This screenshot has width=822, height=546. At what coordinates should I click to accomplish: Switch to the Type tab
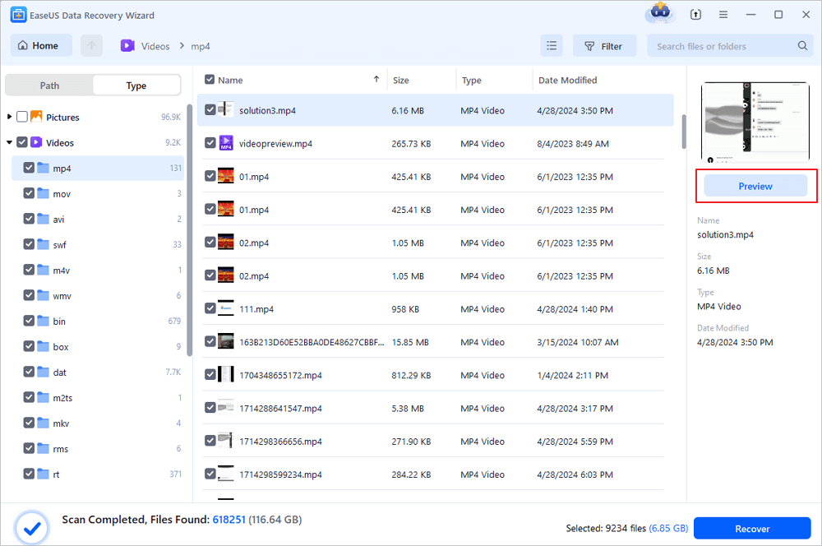(x=136, y=86)
